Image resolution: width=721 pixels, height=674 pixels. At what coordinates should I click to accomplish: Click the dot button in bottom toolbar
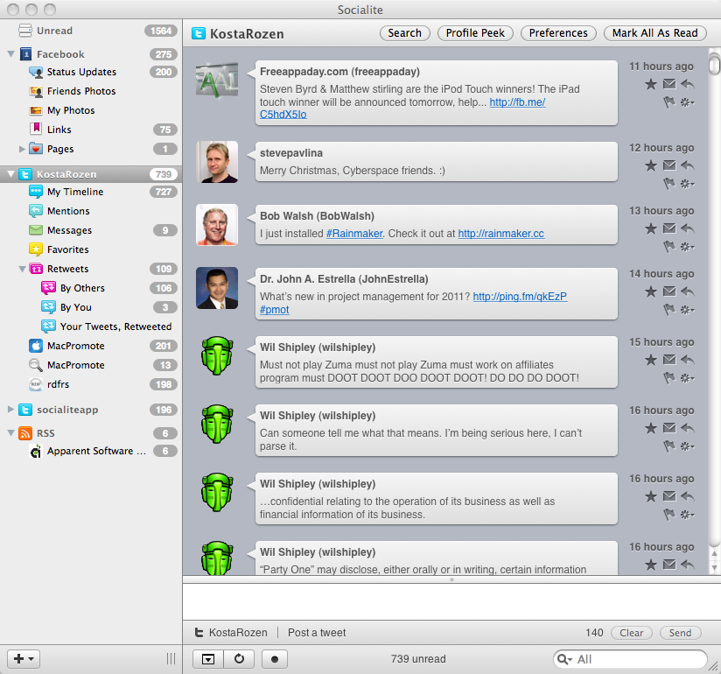[x=275, y=659]
